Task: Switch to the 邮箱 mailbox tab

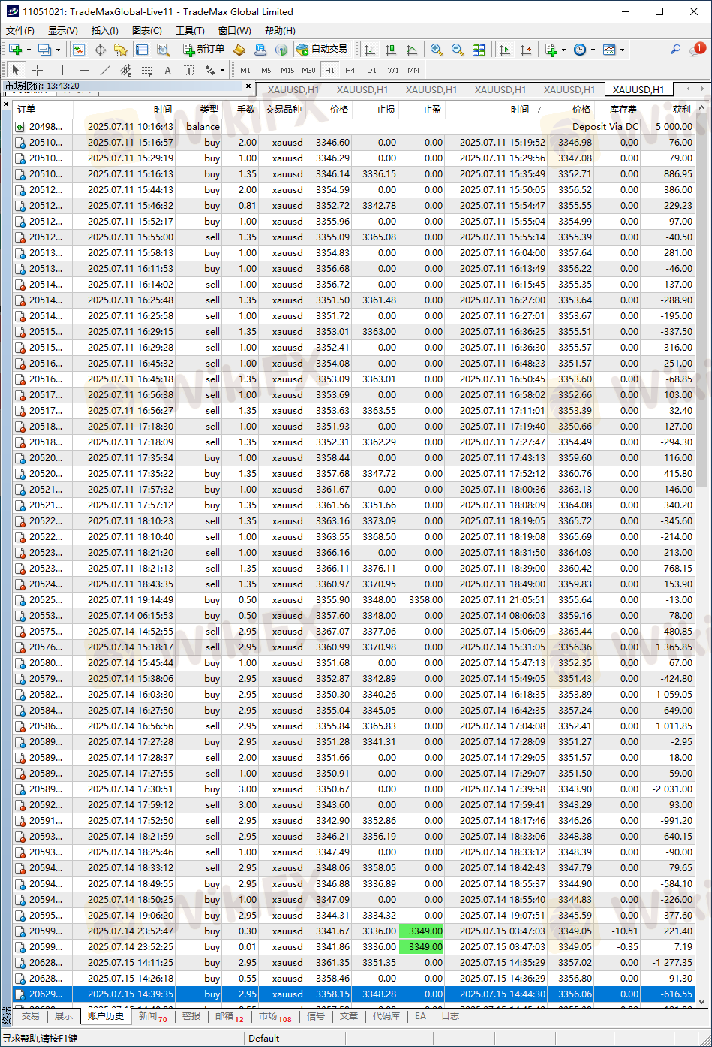Action: [229, 1016]
